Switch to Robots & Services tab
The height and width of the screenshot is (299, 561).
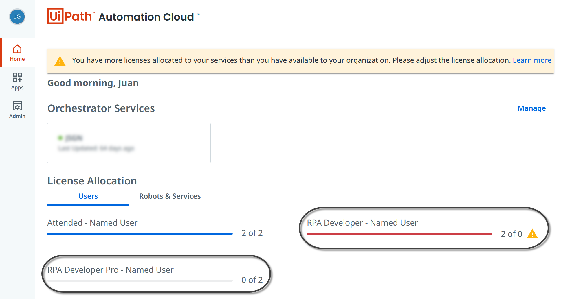[170, 196]
